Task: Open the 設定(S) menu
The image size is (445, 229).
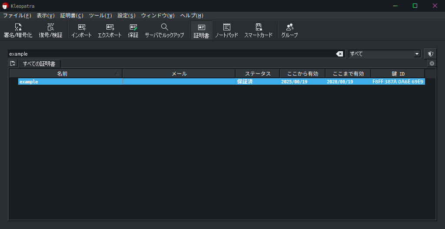Action: tap(126, 16)
